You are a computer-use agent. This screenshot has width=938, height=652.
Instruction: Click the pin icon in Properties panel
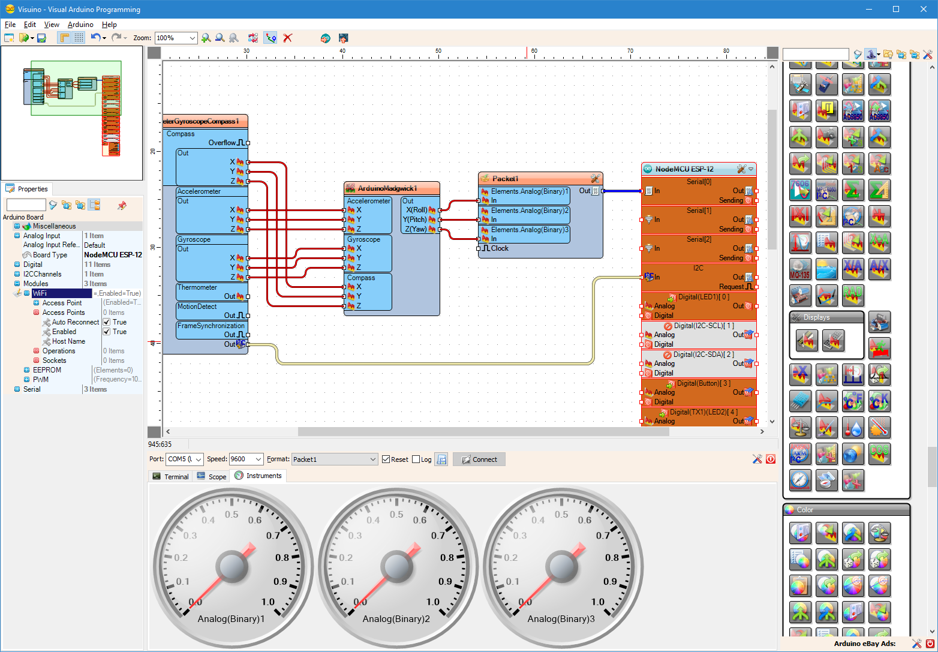pos(122,205)
